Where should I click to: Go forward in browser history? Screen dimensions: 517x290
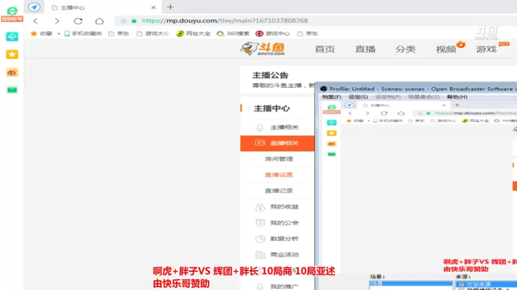coord(57,21)
